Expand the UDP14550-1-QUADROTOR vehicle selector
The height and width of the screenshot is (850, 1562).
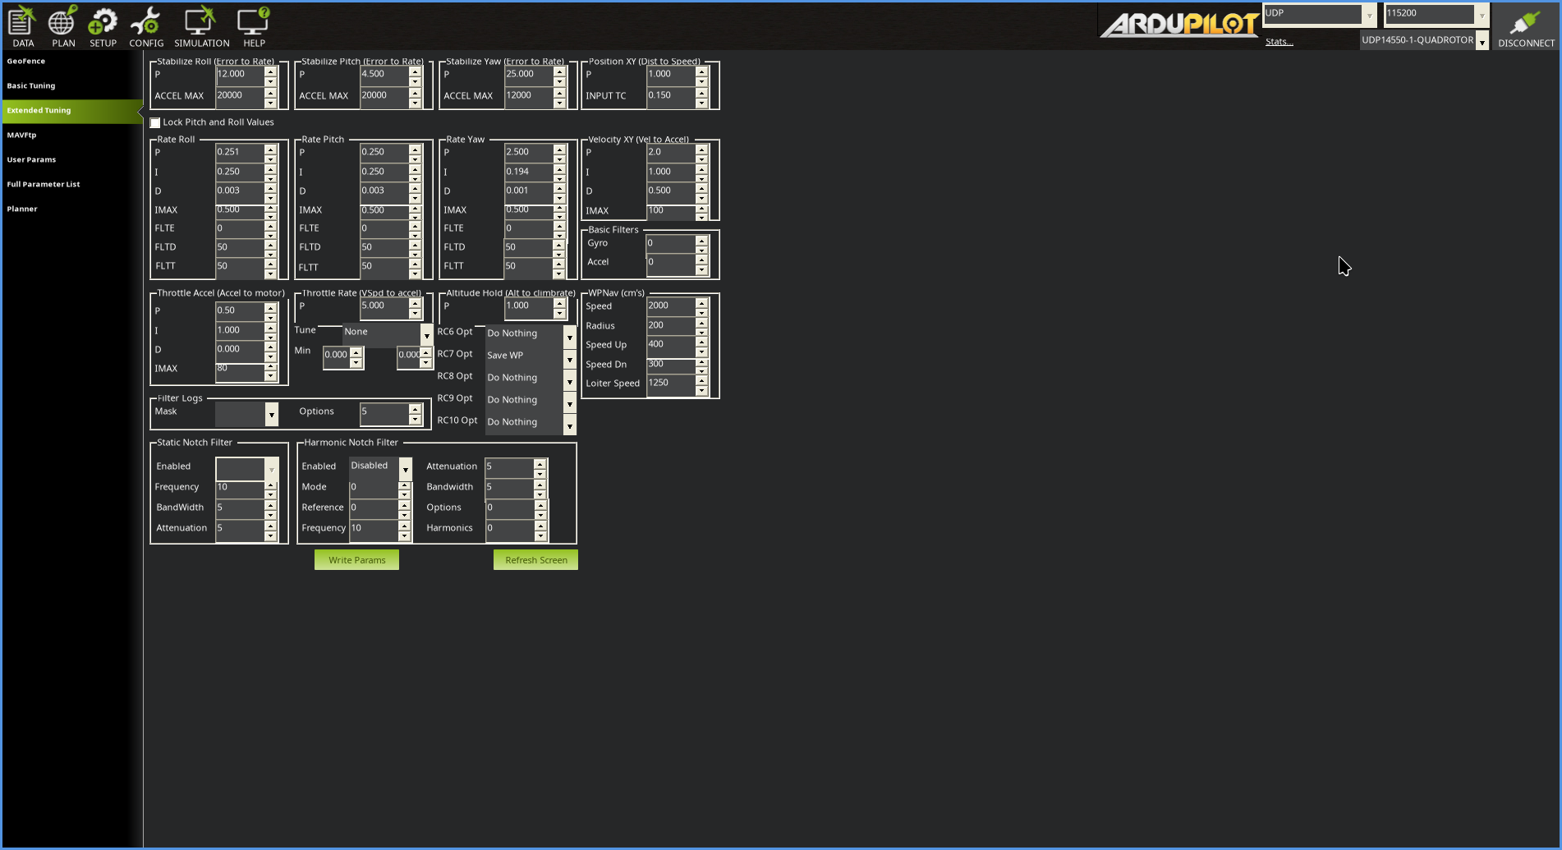pyautogui.click(x=1482, y=40)
